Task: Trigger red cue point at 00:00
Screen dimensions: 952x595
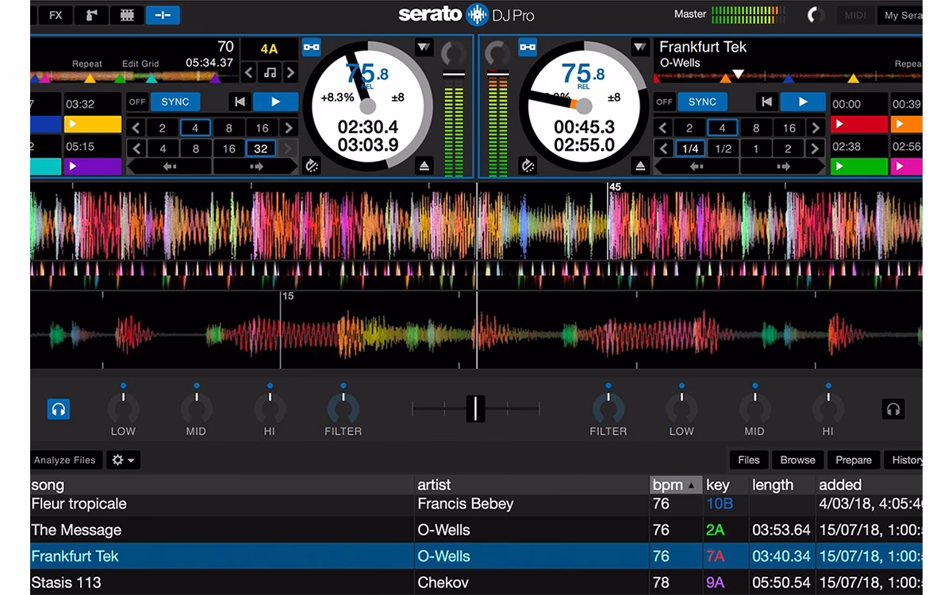Action: point(859,125)
